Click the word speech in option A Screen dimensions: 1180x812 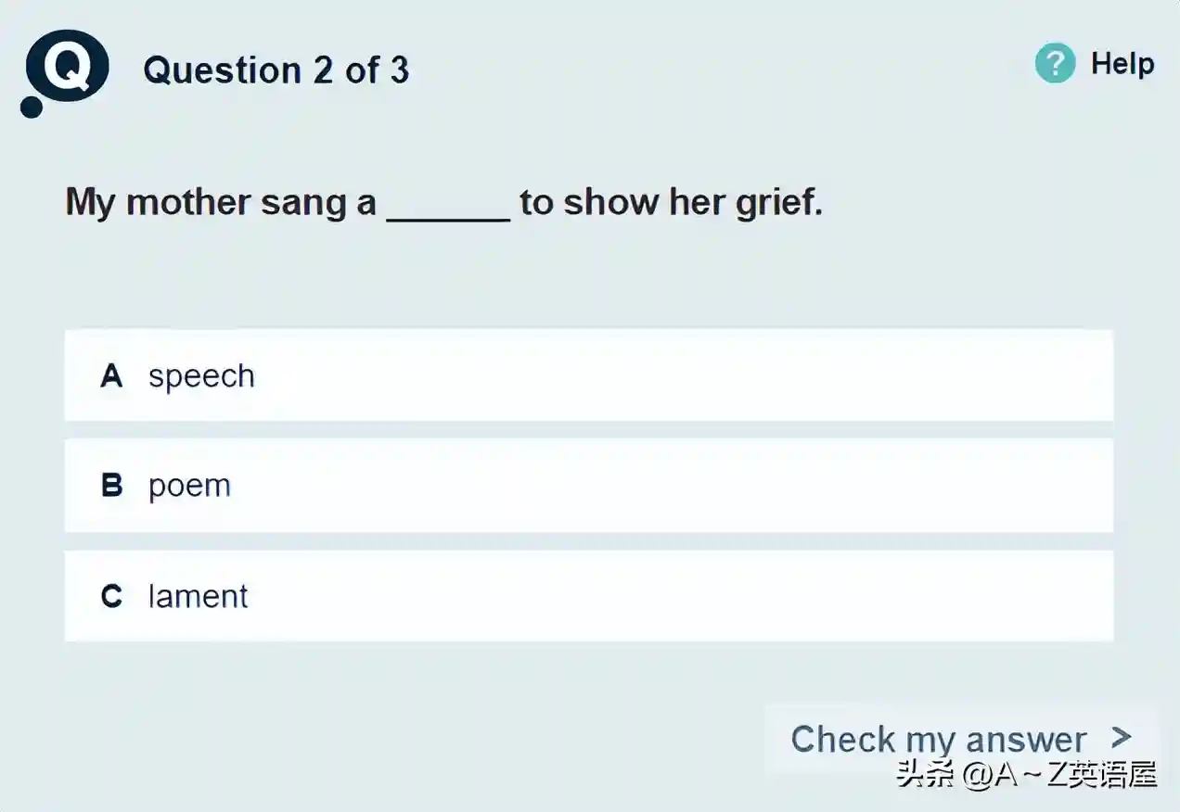tap(201, 377)
